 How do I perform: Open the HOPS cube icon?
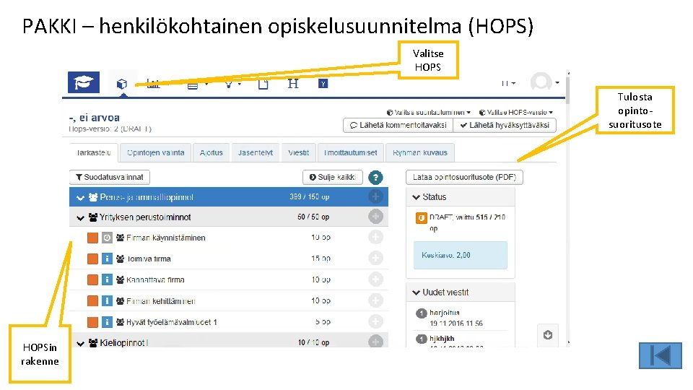click(x=122, y=84)
